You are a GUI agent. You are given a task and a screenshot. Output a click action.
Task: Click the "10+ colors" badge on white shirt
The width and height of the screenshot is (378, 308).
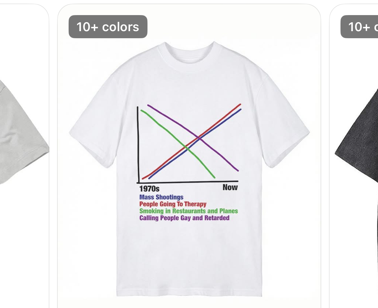[x=108, y=27]
